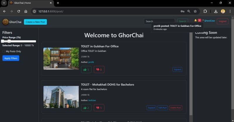Open saved passwords key icon

(x=182, y=11)
